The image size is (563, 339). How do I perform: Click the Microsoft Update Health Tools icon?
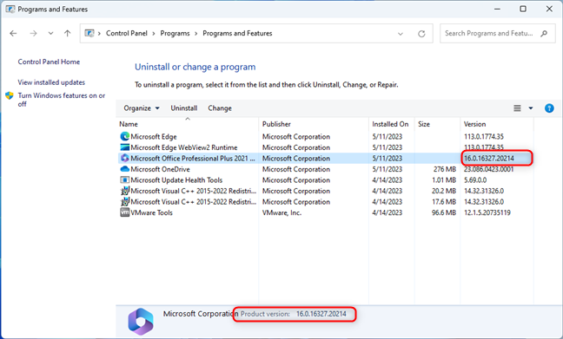click(124, 179)
